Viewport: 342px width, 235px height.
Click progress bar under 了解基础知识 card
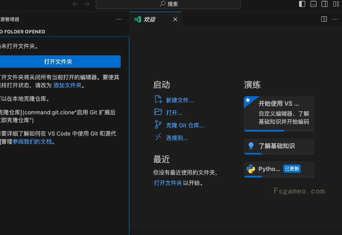coord(279,153)
